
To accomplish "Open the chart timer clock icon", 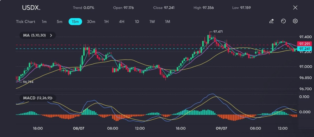I will (283, 21).
